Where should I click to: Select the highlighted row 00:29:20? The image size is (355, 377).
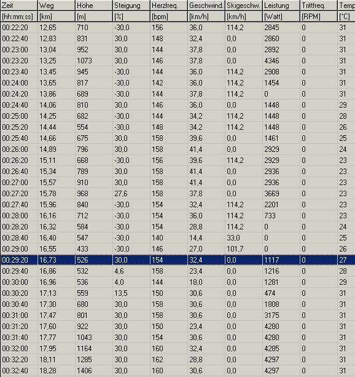pyautogui.click(x=177, y=260)
